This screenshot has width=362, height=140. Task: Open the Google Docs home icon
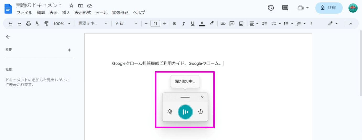[8, 9]
